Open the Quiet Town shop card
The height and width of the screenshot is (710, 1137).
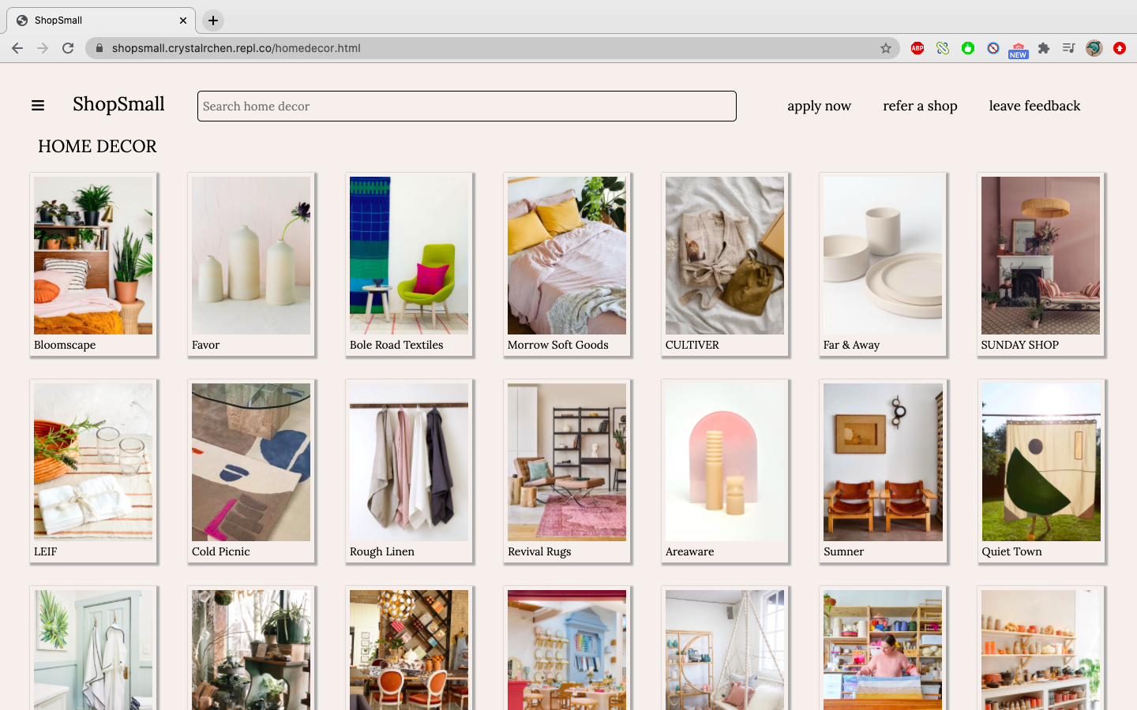point(1041,471)
